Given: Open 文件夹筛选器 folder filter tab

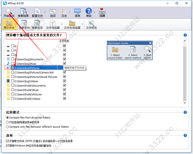Looking at the screenshot, I should (72, 24).
